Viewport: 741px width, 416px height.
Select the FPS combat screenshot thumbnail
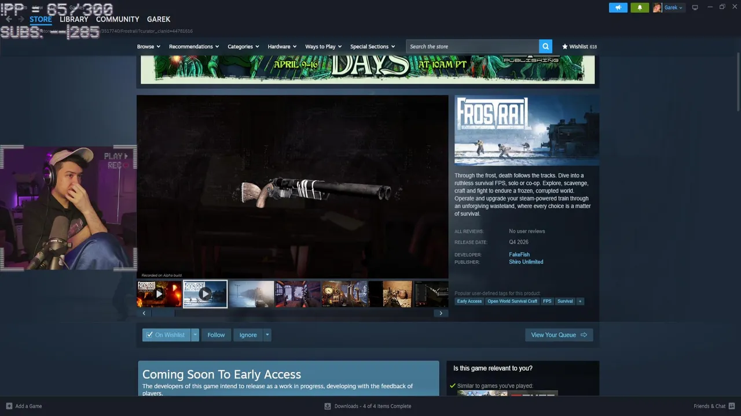298,294
